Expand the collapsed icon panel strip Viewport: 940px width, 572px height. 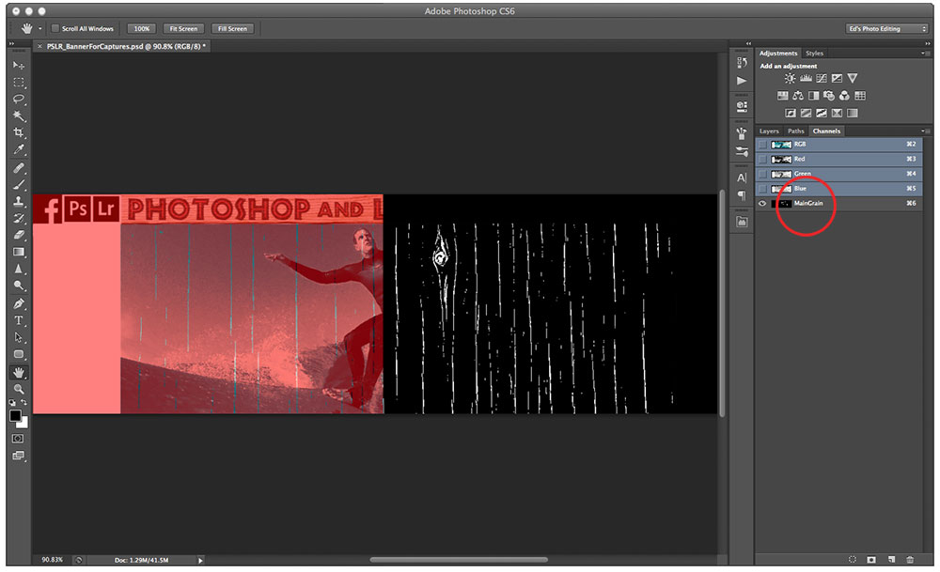pyautogui.click(x=748, y=44)
